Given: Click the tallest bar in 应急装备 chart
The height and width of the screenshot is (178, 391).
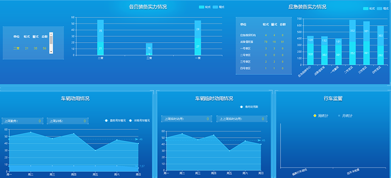Looking at the screenshot, I should pos(352,42).
